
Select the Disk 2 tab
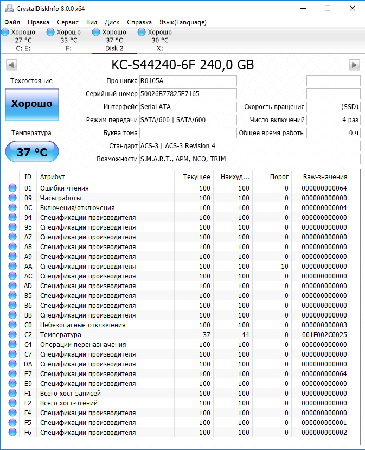coord(114,40)
